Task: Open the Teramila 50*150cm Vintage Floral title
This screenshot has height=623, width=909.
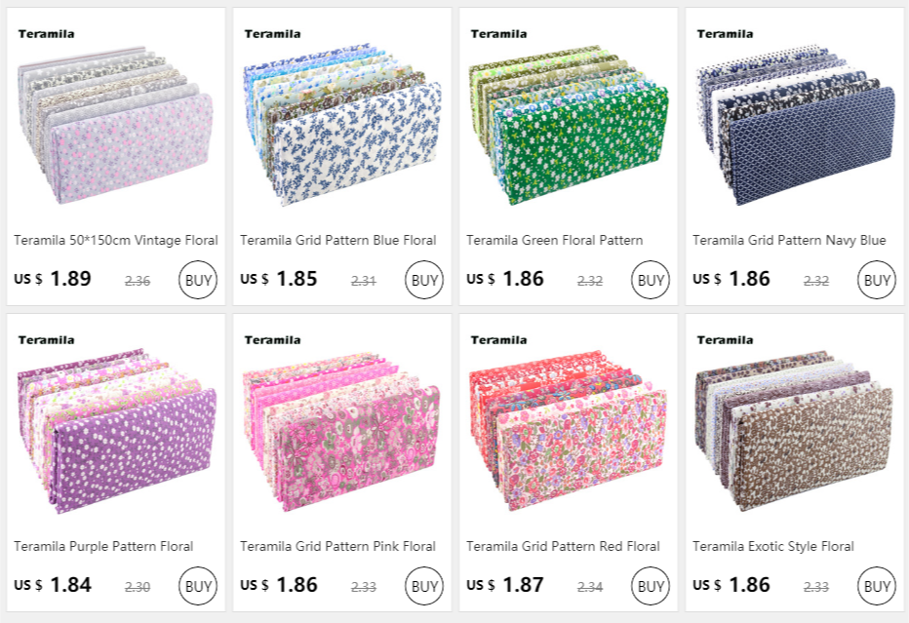Action: [116, 240]
